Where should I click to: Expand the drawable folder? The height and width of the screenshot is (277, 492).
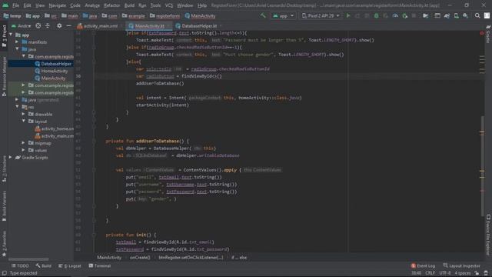pos(23,114)
